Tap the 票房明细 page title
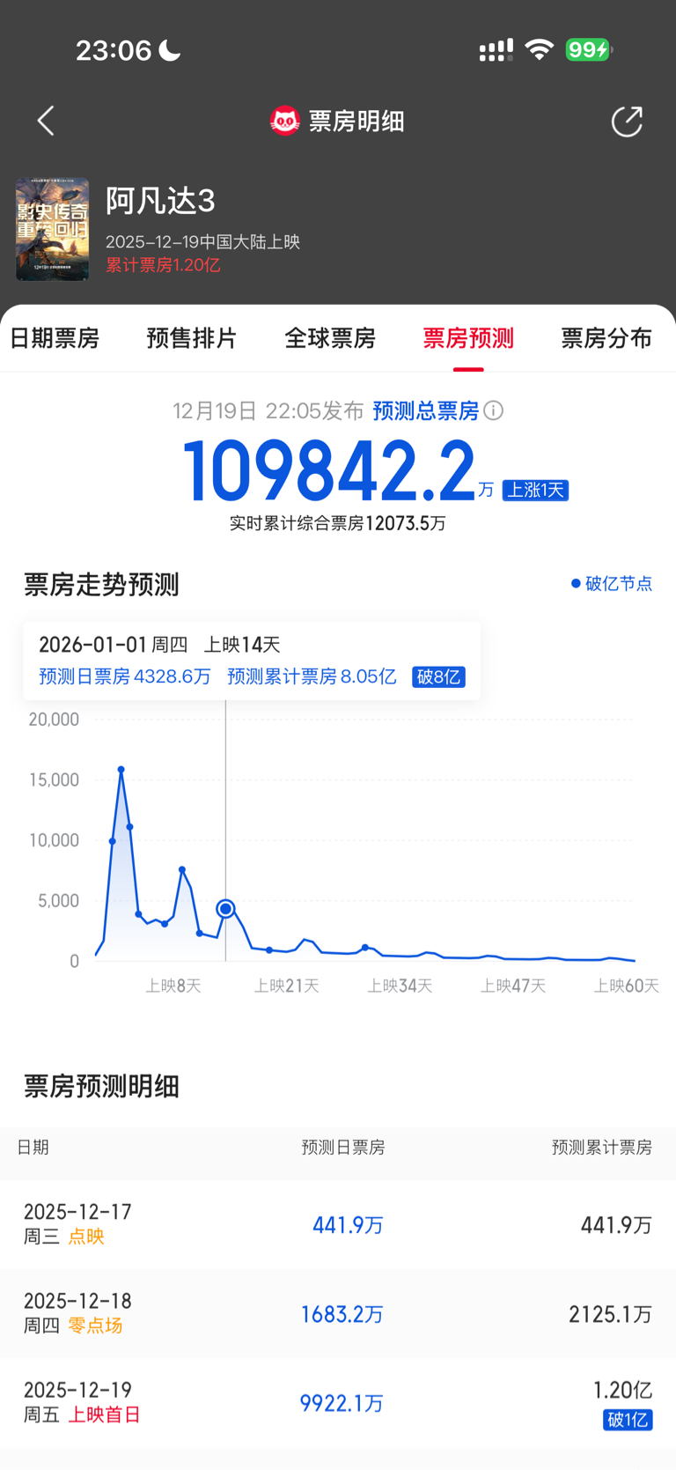The height and width of the screenshot is (1470, 676). pos(356,121)
